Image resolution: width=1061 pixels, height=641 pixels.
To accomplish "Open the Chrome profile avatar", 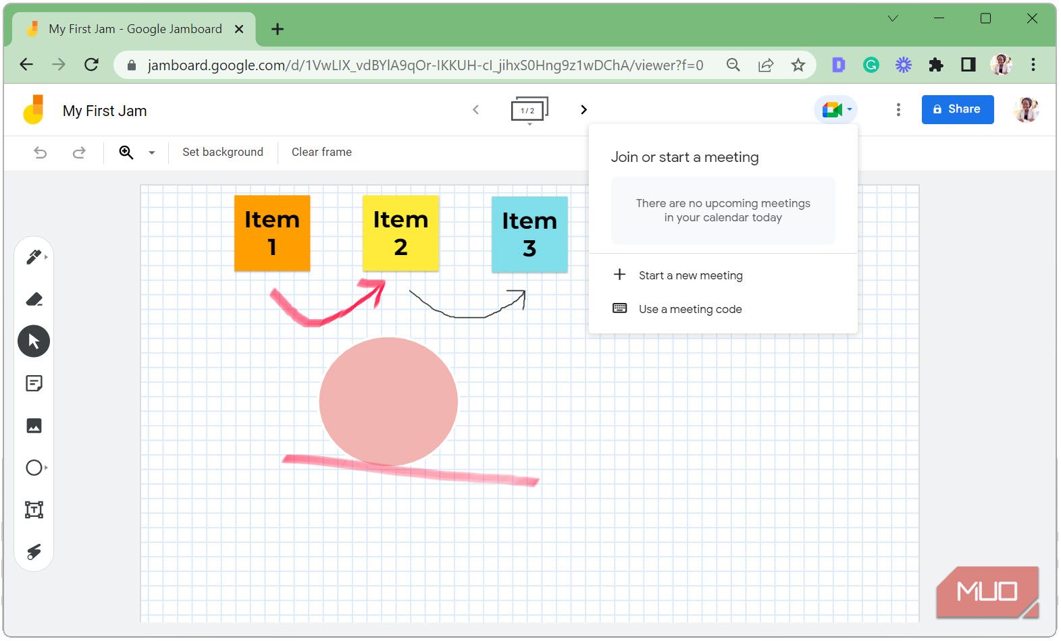I will (1001, 65).
